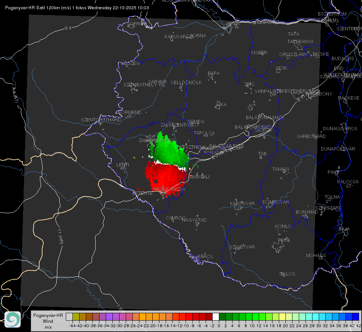Select the MARCALI town label
Viewport: 362px width, 332px height.
pos(199,177)
